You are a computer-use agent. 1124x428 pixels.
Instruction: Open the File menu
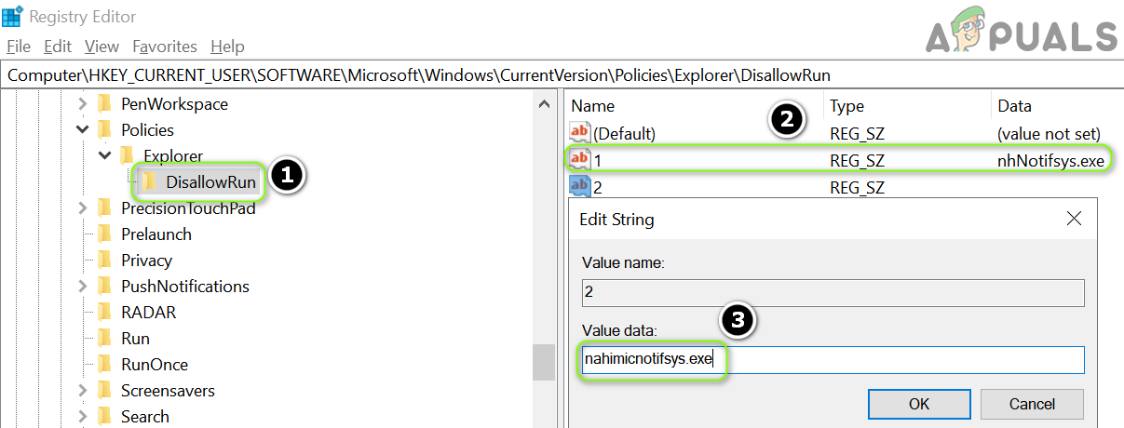pyautogui.click(x=19, y=47)
